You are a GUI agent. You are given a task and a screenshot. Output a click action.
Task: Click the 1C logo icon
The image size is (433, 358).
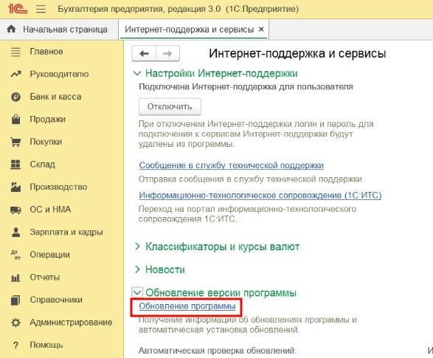pyautogui.click(x=18, y=9)
